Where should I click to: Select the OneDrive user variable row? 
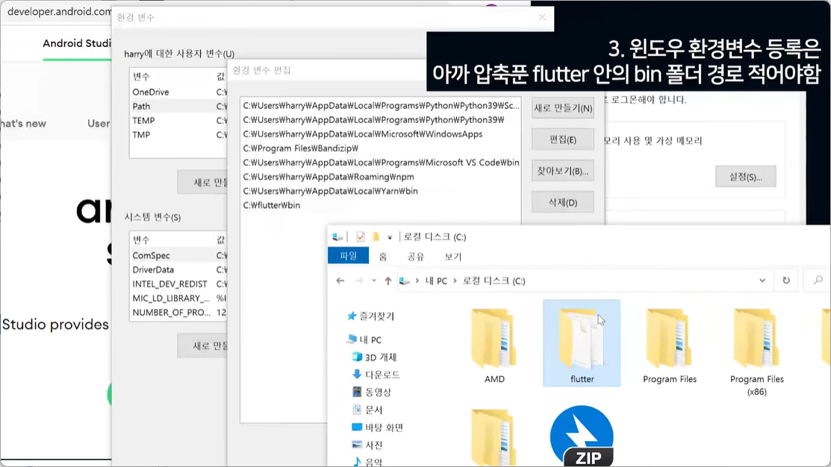(178, 92)
